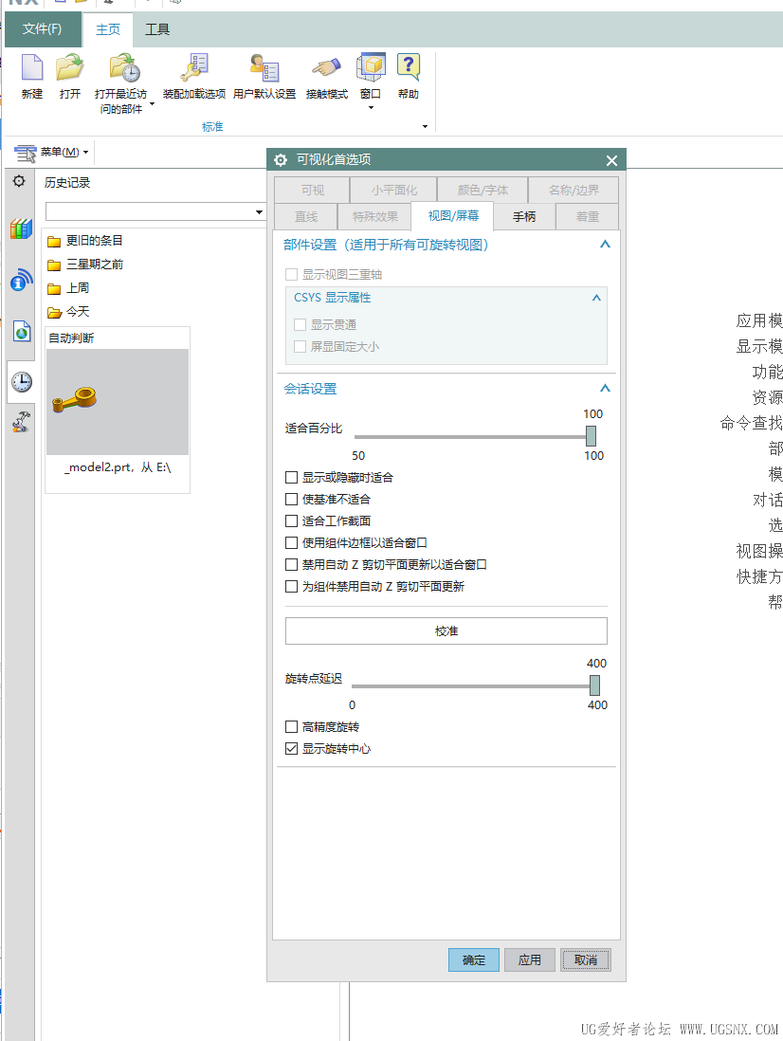Collapse the 会话设置 section
The height and width of the screenshot is (1041, 783).
point(605,389)
